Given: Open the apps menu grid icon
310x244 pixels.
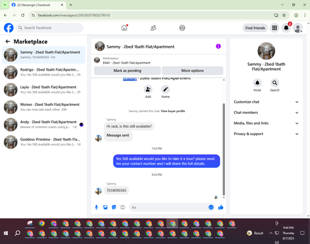Looking at the screenshot, I should coord(275,28).
